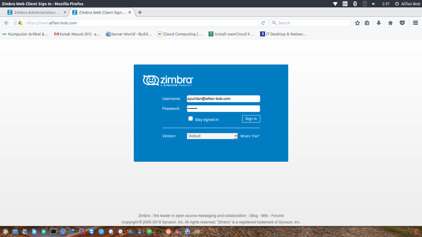Viewport: 422px width, 237px height.
Task: Open LibreOffice Writer from dock
Action: click(34, 231)
